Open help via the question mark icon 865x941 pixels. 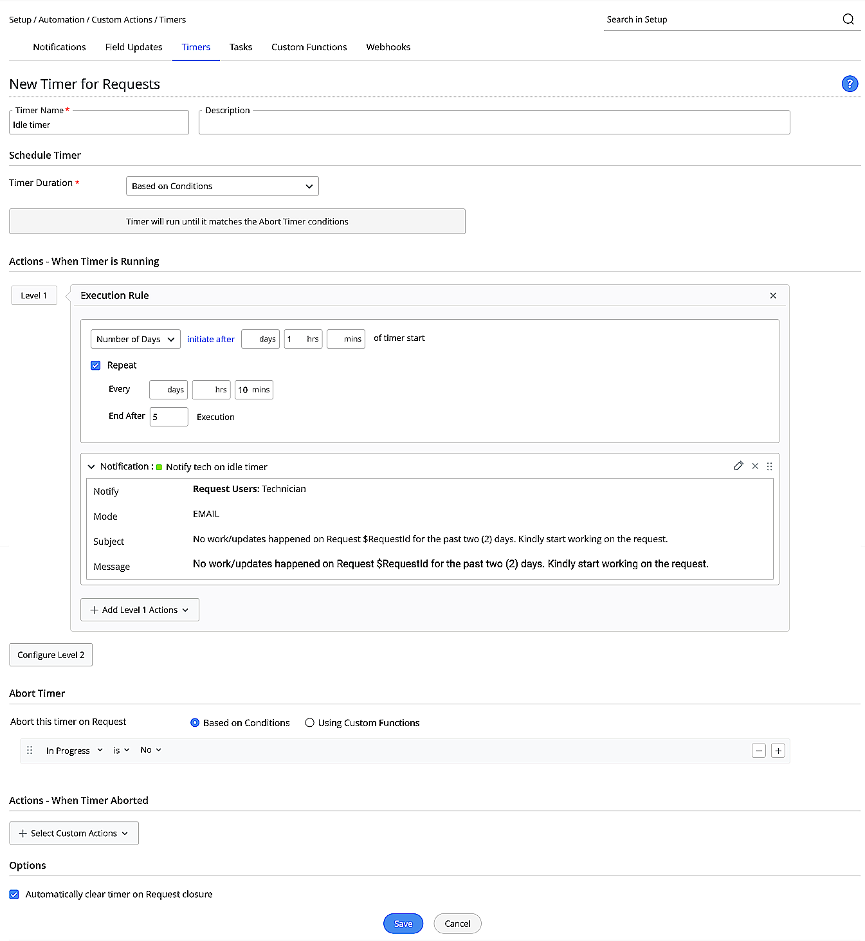[x=850, y=84]
